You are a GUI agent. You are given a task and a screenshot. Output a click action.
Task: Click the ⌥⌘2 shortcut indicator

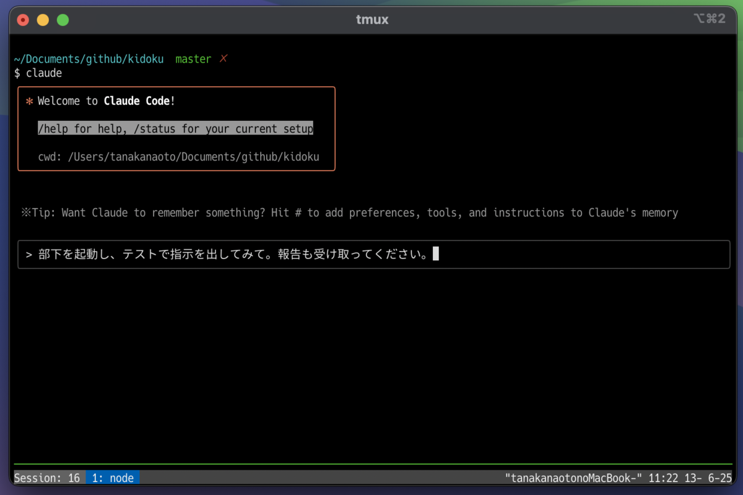709,19
